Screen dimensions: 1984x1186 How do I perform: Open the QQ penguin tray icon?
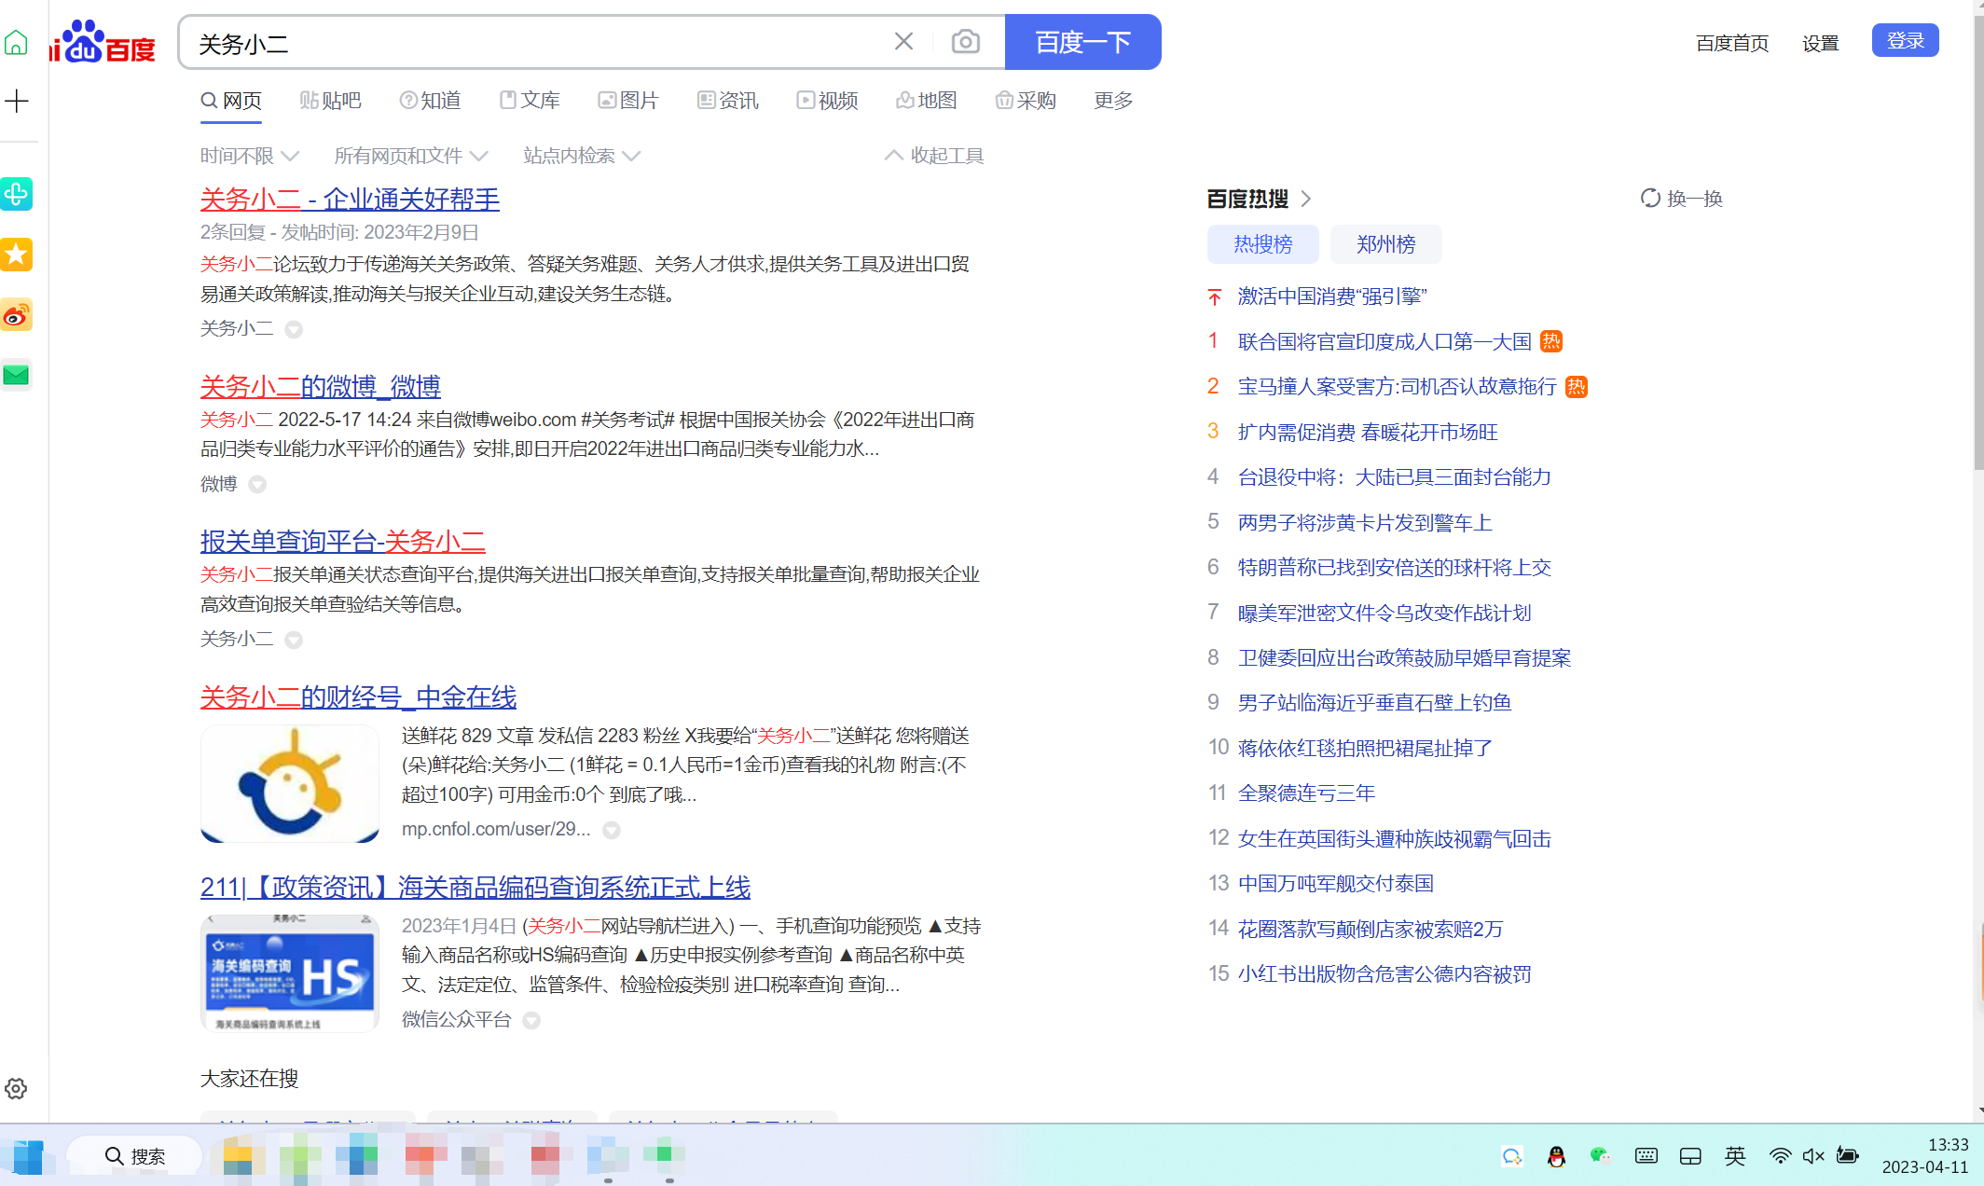point(1556,1156)
